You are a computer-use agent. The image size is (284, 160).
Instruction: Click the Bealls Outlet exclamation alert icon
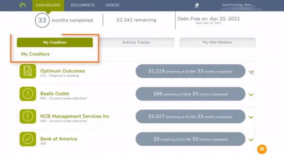(x=28, y=94)
